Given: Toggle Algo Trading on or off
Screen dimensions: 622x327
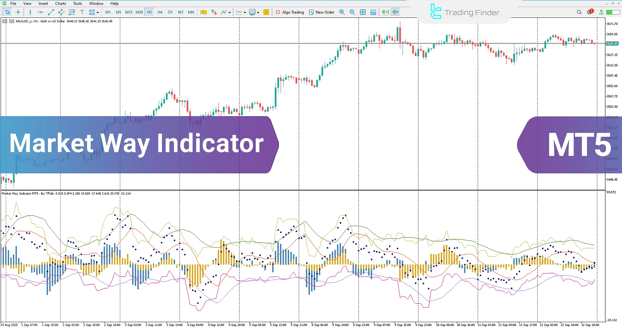Looking at the screenshot, I should point(290,12).
